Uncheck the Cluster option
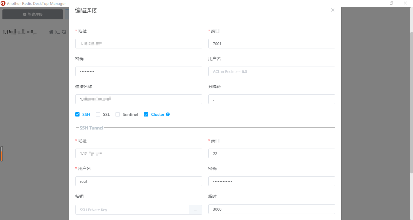Viewport: 413px width, 220px height. pos(146,114)
